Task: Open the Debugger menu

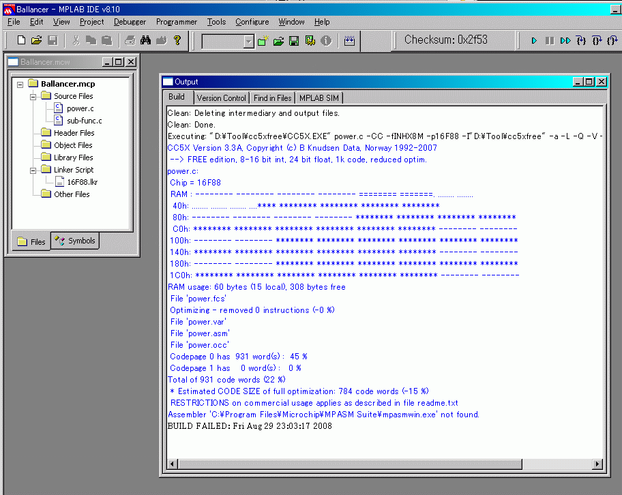Action: (x=130, y=22)
